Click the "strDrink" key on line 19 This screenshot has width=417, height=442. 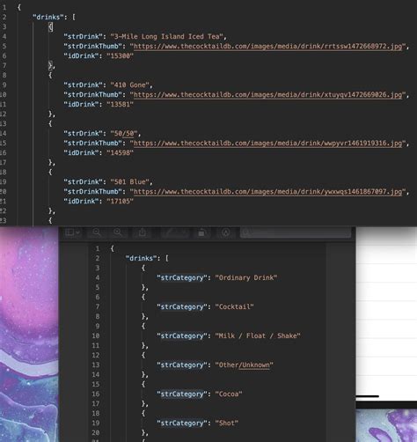pyautogui.click(x=84, y=181)
